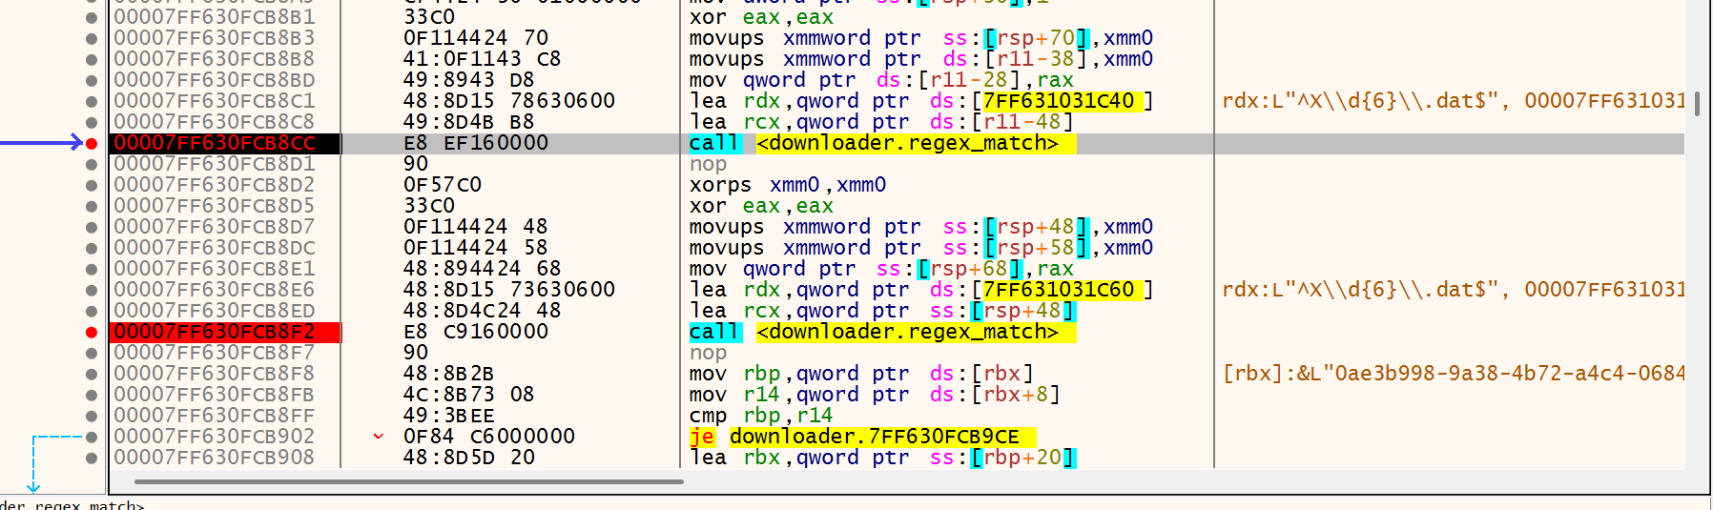Screen dimensions: 1713x510
Task: Click the xor eax,eax instruction at FCB8B1
Action: tap(761, 17)
